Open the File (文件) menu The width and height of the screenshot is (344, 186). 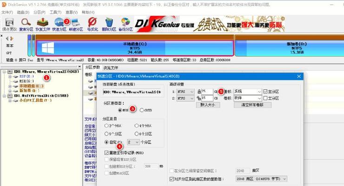click(x=7, y=12)
